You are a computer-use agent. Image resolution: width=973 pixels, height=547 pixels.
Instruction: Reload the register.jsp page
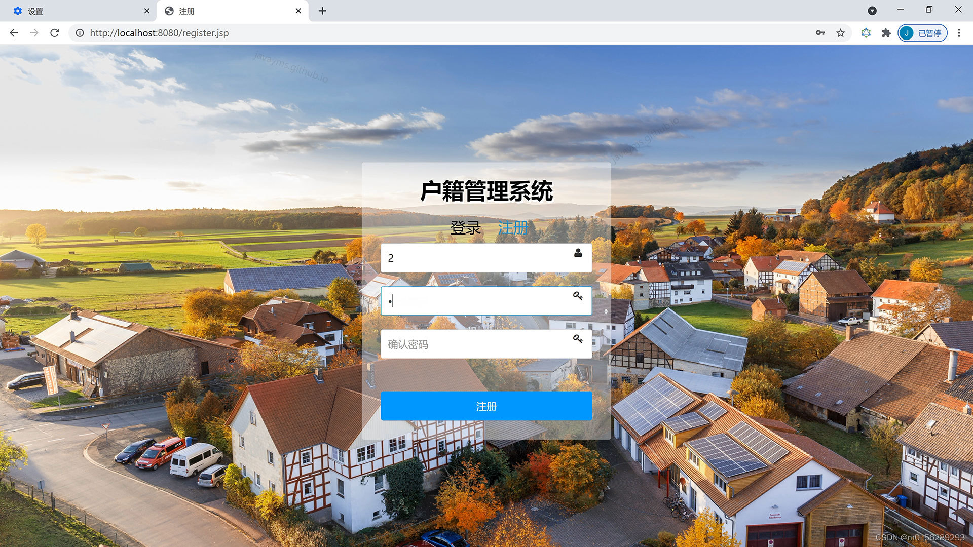[55, 33]
